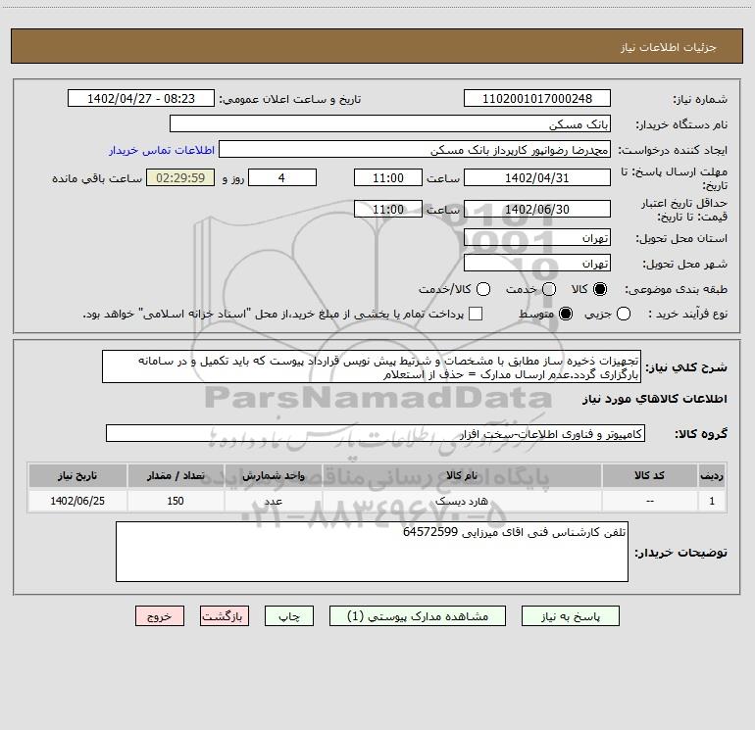Click the requester field محمدرضا رضوانپور

pyautogui.click(x=415, y=150)
